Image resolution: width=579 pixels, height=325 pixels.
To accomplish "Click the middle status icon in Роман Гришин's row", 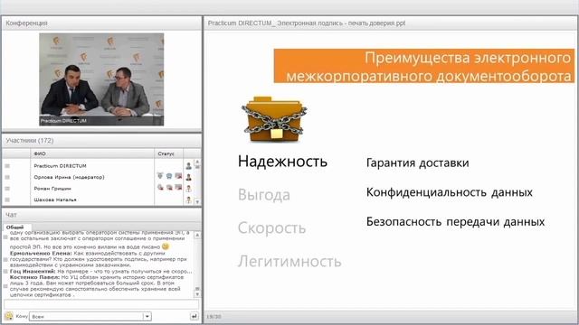I will [x=169, y=187].
